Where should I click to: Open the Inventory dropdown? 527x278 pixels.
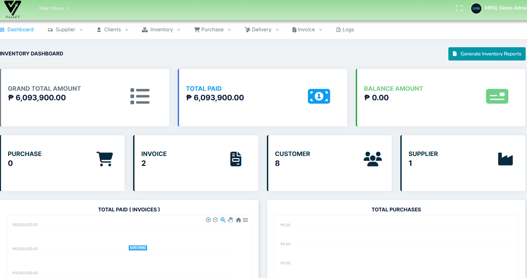[x=161, y=30]
